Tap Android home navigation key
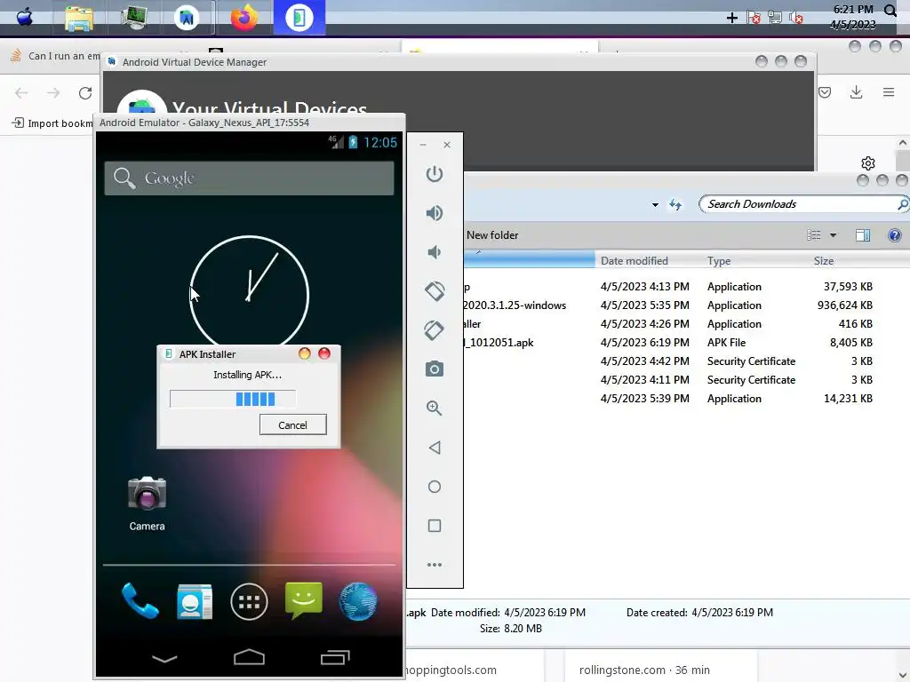910x682 pixels. point(249,657)
